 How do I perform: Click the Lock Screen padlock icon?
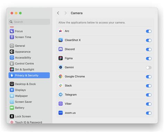coord(12,116)
